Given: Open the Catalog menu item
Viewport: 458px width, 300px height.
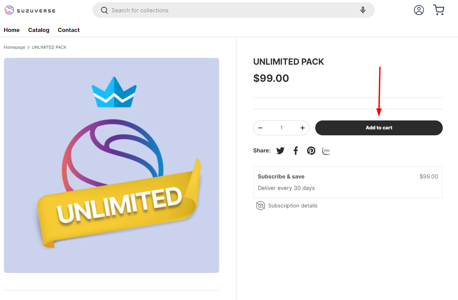Looking at the screenshot, I should coord(39,30).
